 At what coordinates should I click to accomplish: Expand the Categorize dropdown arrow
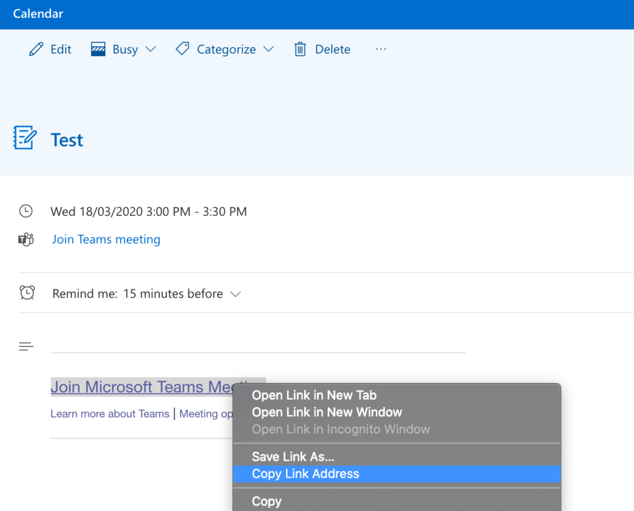click(269, 49)
